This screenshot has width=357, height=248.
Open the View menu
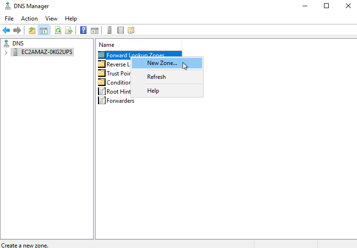click(x=51, y=19)
